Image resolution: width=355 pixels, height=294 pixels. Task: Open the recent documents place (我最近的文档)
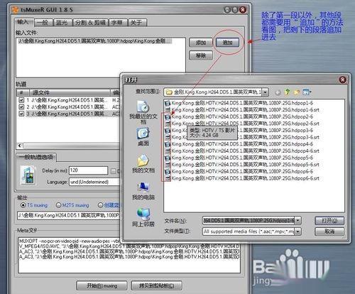(x=143, y=112)
